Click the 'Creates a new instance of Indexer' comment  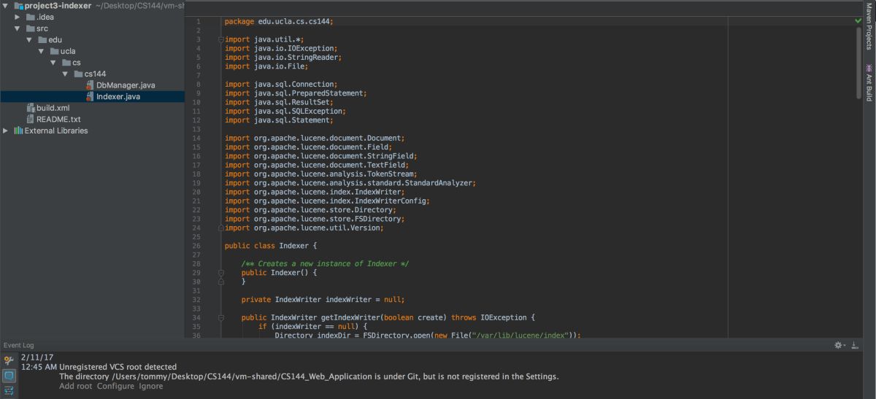point(325,263)
